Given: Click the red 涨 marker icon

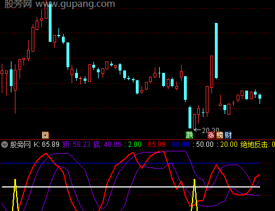Looking at the screenshot, I should (211, 135).
